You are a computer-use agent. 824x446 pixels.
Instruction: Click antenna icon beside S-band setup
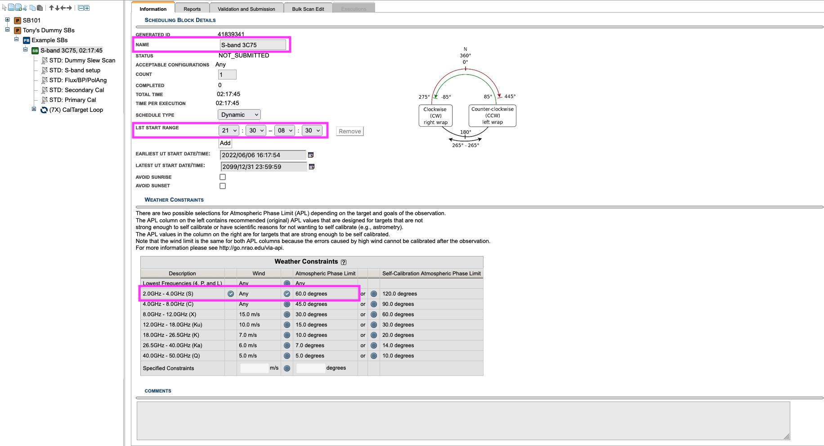tap(45, 70)
